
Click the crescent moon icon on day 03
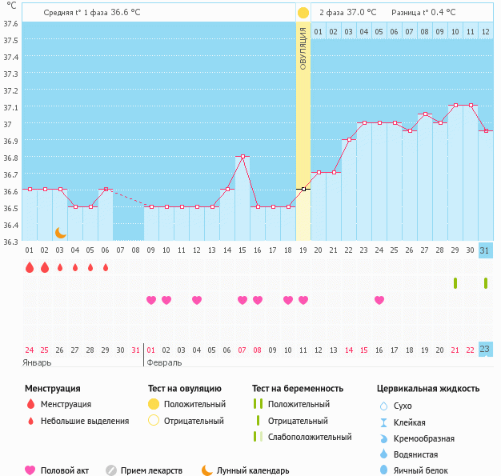(x=60, y=233)
